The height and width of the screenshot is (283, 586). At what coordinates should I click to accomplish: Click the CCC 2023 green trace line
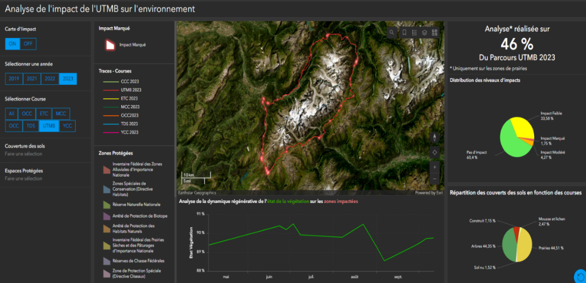[x=111, y=82]
